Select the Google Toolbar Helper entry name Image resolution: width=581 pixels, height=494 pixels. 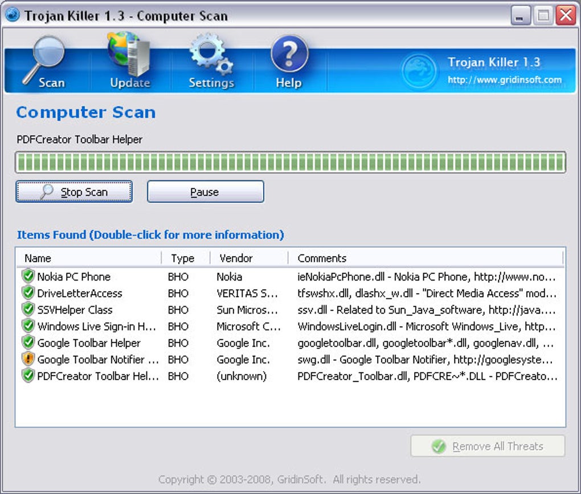(x=89, y=343)
